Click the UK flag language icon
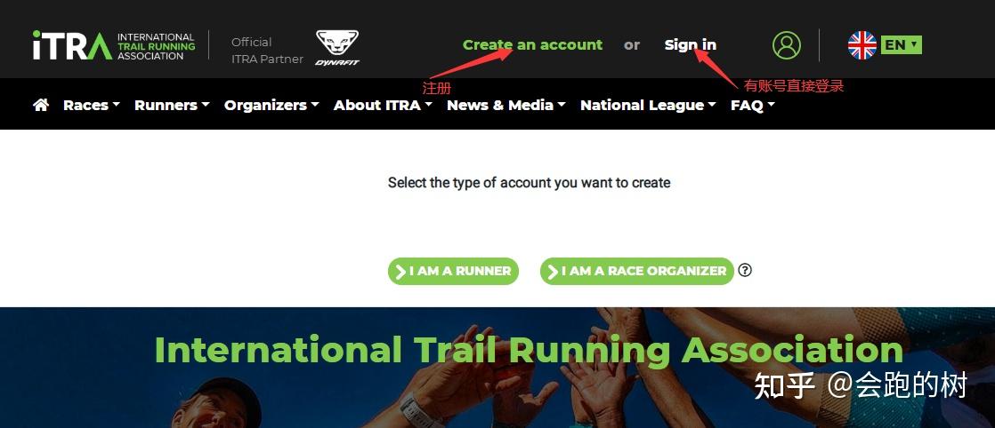This screenshot has width=995, height=428. click(862, 45)
